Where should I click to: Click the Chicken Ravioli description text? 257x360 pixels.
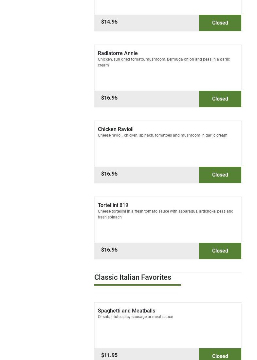162,135
